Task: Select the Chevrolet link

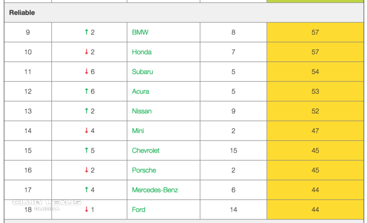Action: [x=146, y=151]
